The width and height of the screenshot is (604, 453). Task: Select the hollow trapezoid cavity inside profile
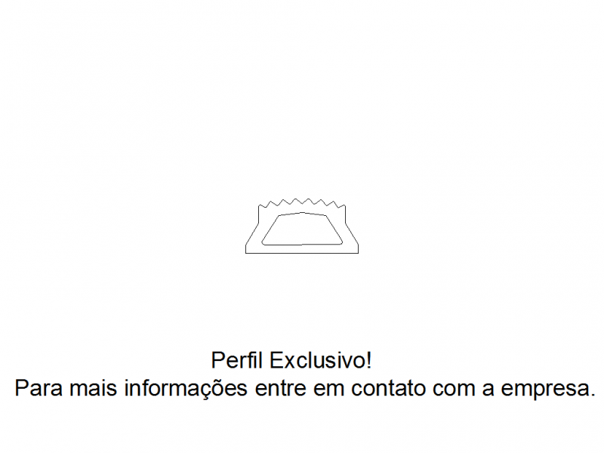302,229
